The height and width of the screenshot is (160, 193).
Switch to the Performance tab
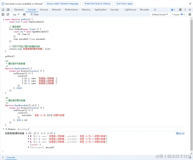point(71,10)
